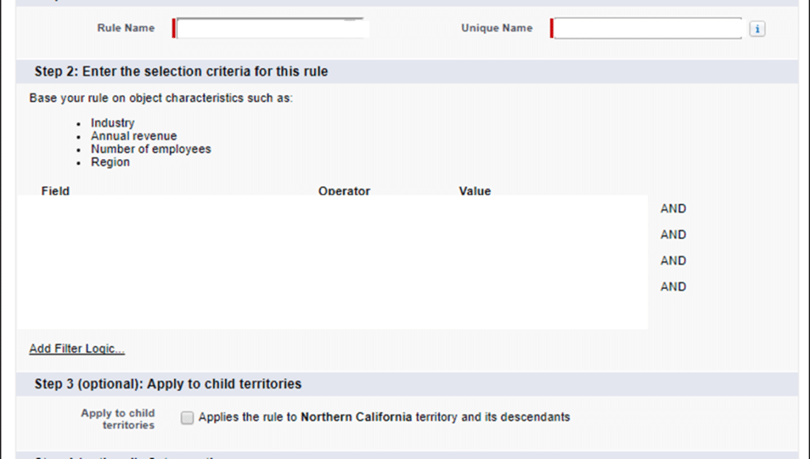Open the Add Filter Logic link
This screenshot has width=810, height=459.
click(77, 349)
